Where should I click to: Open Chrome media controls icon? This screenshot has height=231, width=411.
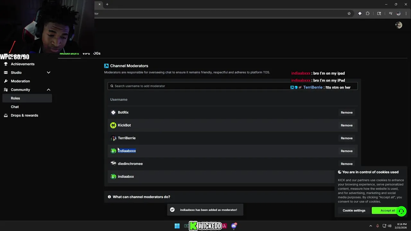click(390, 13)
